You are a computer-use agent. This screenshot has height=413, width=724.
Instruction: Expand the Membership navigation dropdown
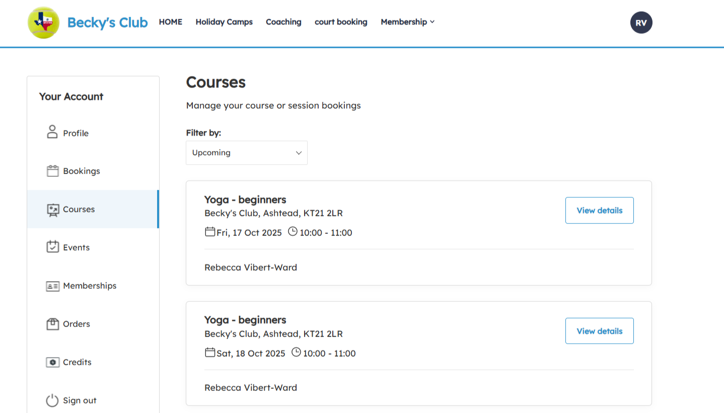pos(407,22)
